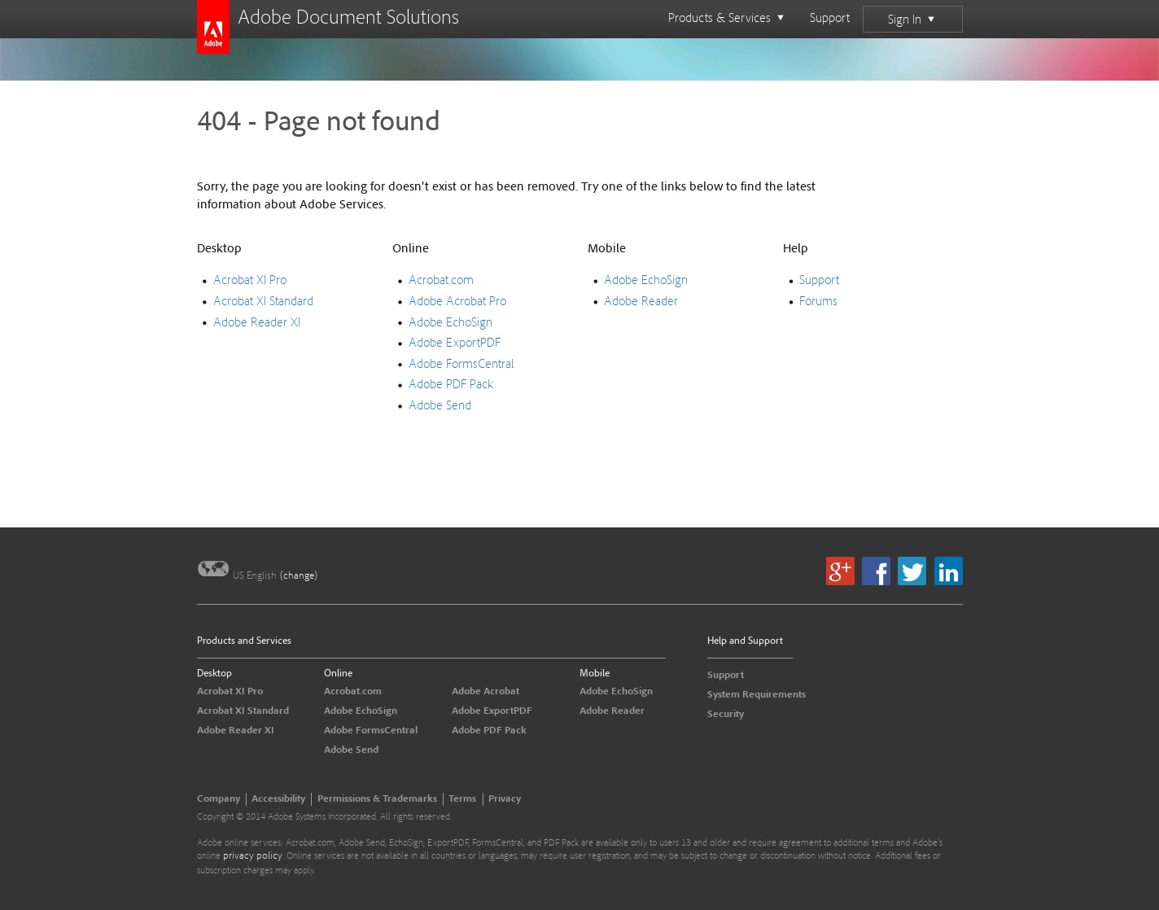Open the Facebook social icon

[876, 571]
